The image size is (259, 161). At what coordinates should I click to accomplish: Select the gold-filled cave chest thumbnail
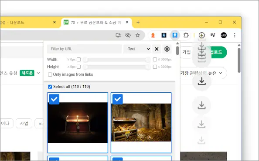[141, 122]
